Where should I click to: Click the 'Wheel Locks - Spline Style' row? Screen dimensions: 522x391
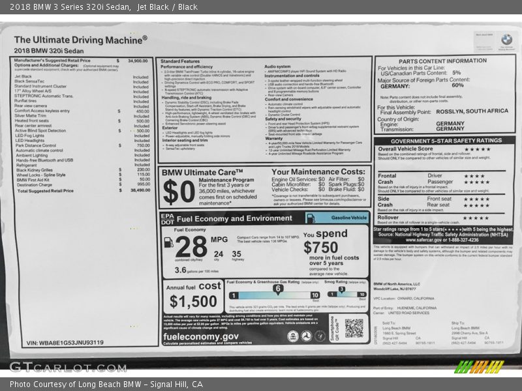click(84, 175)
